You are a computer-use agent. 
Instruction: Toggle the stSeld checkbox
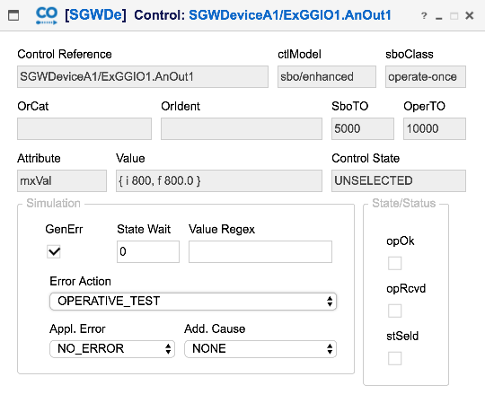(394, 358)
